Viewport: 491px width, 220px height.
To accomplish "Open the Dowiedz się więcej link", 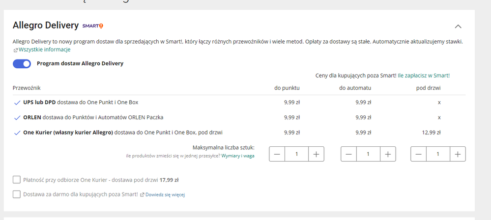I will pos(165,194).
